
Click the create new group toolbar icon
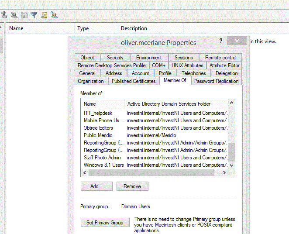pyautogui.click(x=14, y=15)
